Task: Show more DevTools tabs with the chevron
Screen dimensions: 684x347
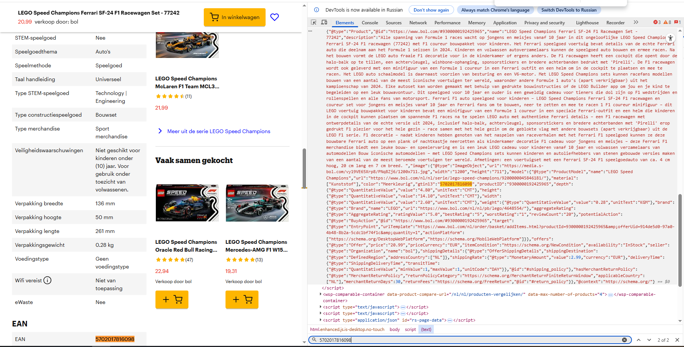Action: click(636, 22)
